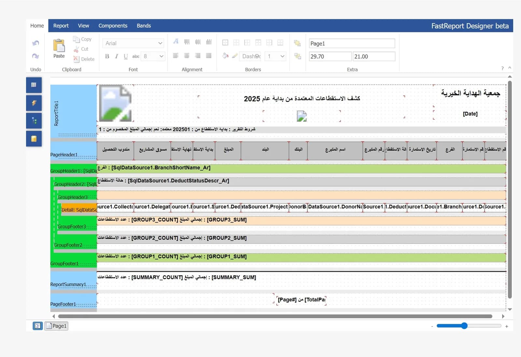Click the fill color bucket icon
The width and height of the screenshot is (521, 357).
tap(225, 56)
